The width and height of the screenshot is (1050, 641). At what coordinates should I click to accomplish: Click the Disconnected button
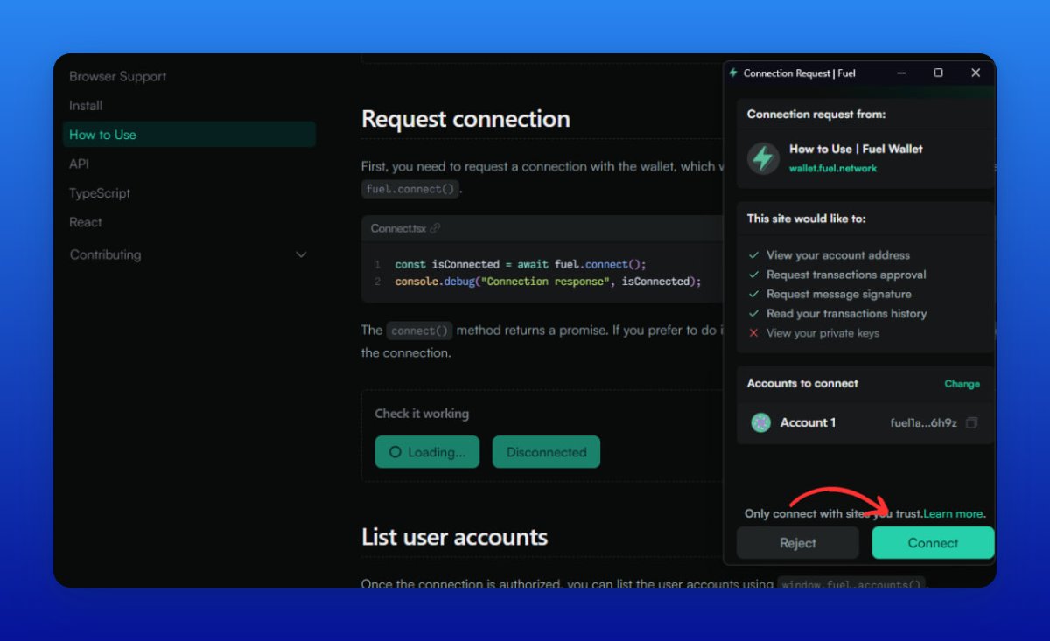[546, 452]
